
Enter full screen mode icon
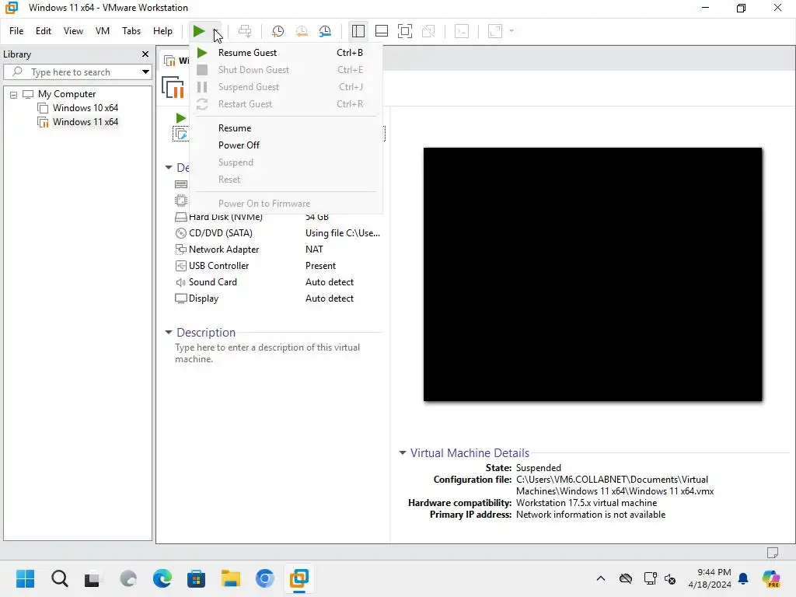pyautogui.click(x=404, y=31)
